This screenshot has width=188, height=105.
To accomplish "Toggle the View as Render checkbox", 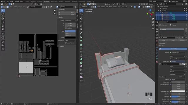I will click(66, 43).
